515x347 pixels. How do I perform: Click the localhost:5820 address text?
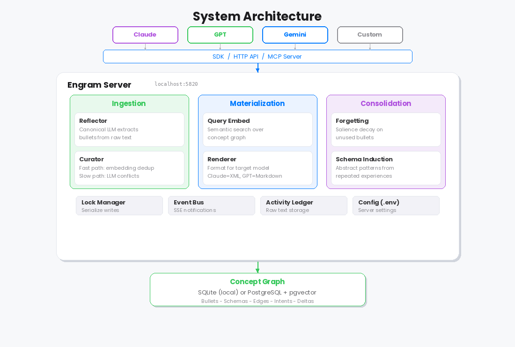176,84
